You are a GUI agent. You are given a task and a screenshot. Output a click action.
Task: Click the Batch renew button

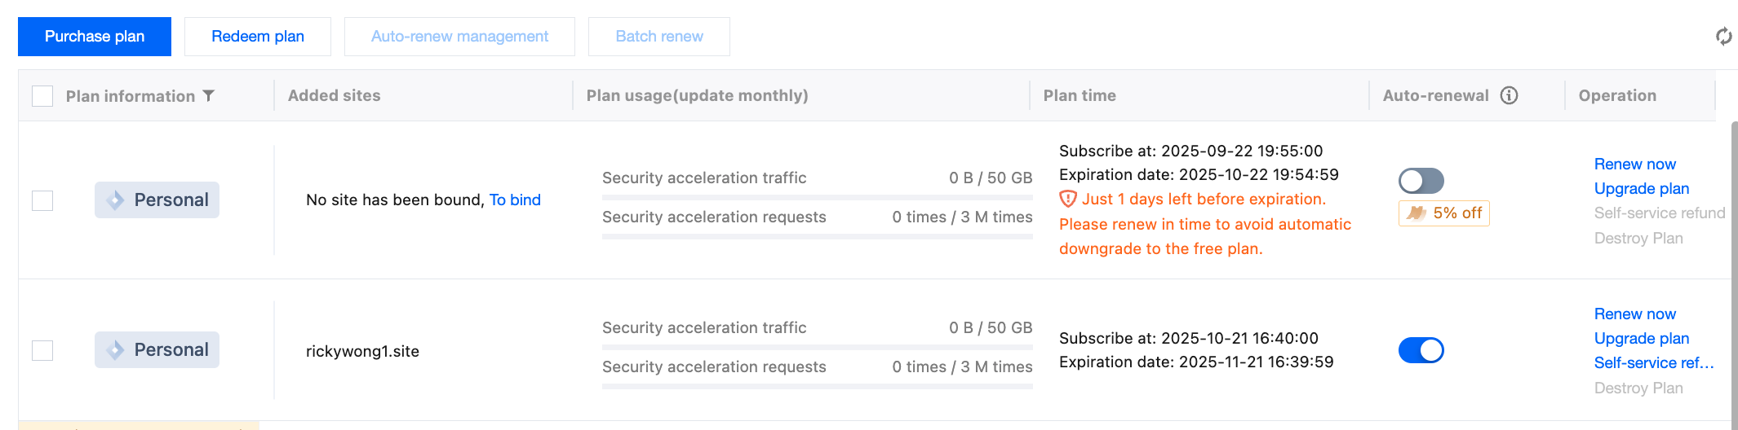click(659, 37)
